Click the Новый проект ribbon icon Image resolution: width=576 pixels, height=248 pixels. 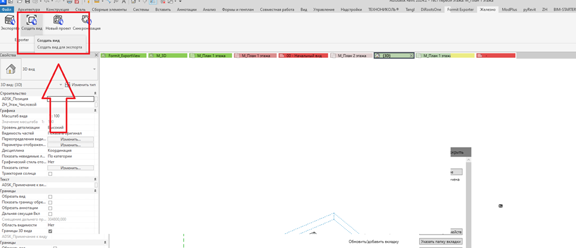point(58,20)
